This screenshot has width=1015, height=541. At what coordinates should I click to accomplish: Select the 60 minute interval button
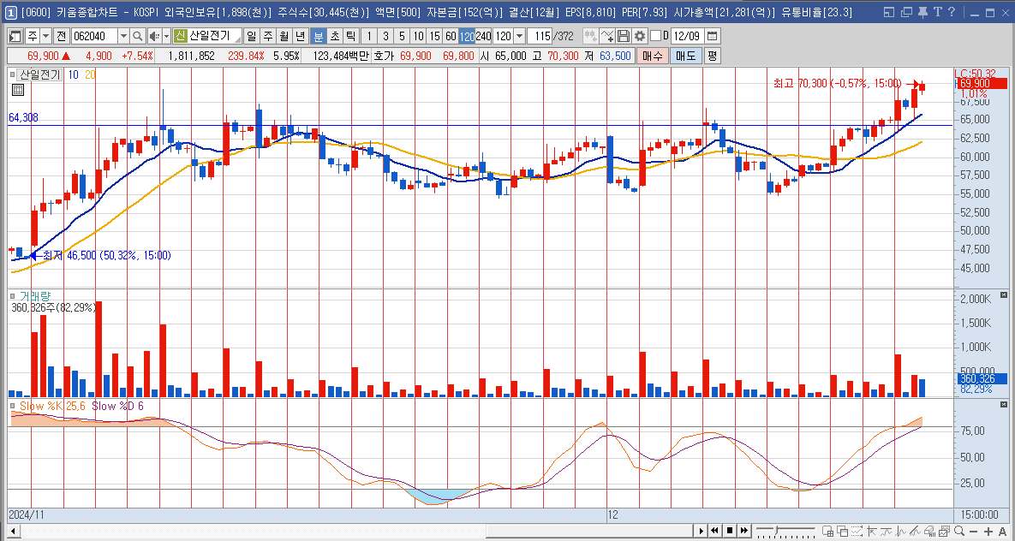[451, 36]
